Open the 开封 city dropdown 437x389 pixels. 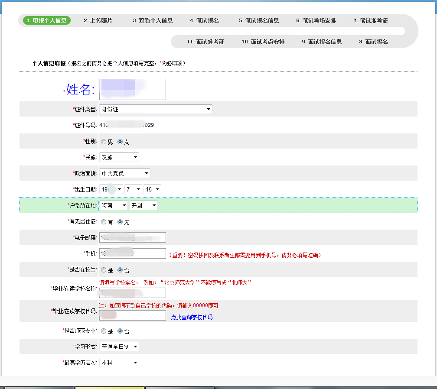143,205
